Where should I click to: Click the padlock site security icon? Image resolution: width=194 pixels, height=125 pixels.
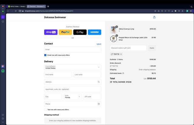[23, 11]
